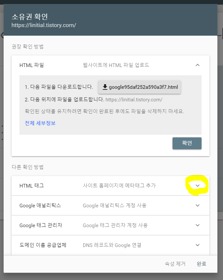Screen dimensions: 223x280
Task: Click 속성 제거 button
Action: (x=175, y=264)
